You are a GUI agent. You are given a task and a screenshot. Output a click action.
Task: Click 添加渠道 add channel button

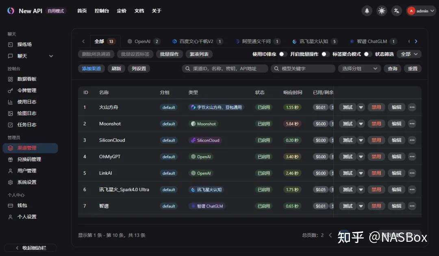pos(91,69)
